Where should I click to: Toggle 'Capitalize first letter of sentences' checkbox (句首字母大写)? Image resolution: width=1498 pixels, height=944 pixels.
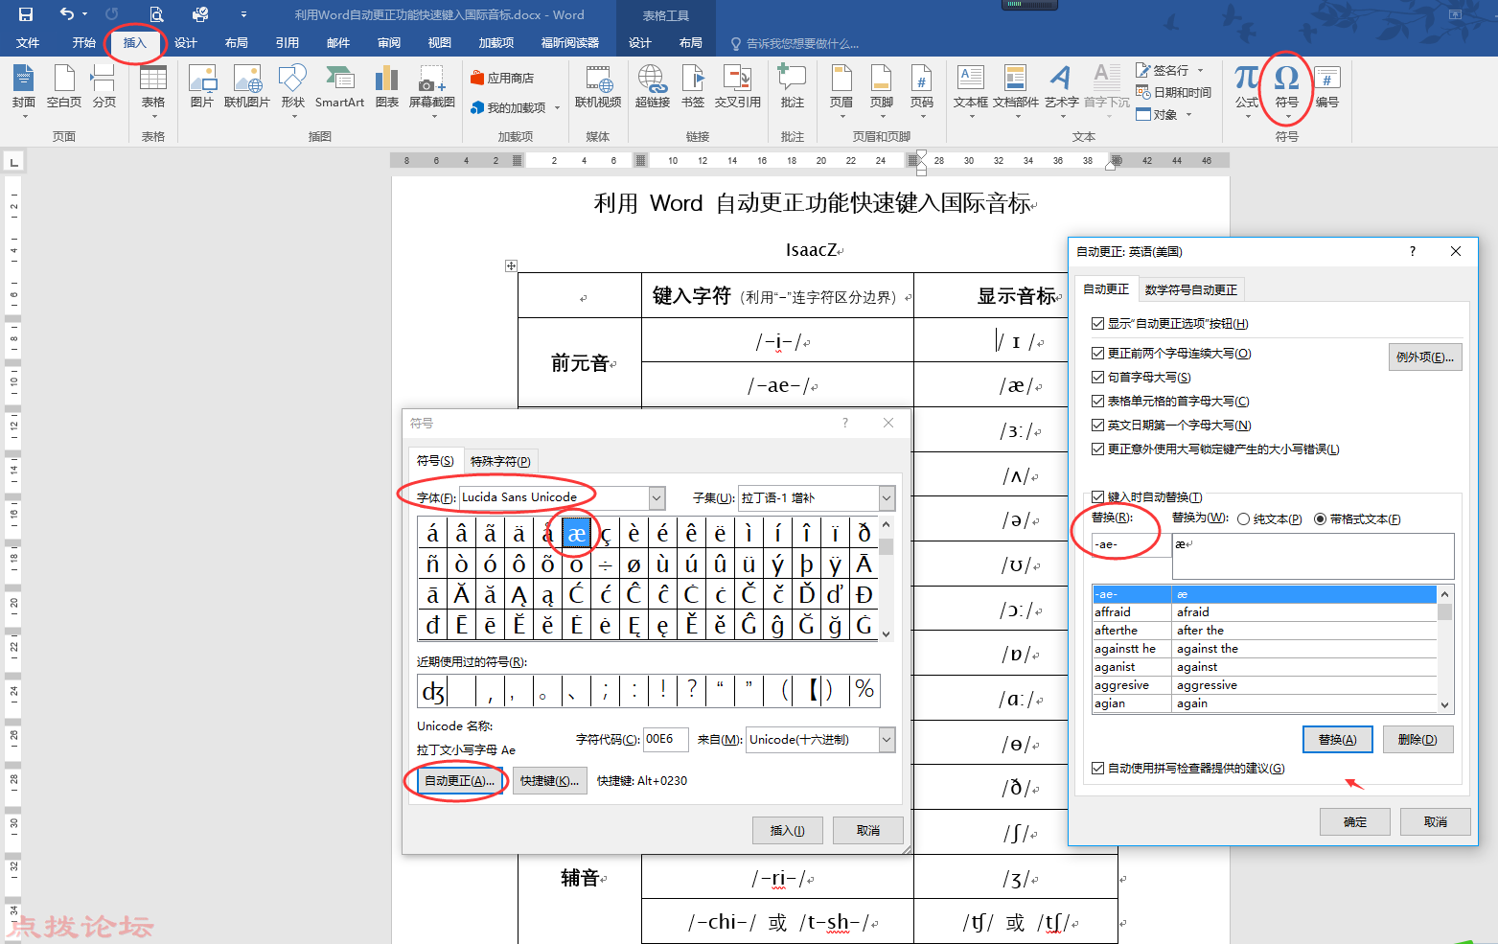tap(1098, 378)
